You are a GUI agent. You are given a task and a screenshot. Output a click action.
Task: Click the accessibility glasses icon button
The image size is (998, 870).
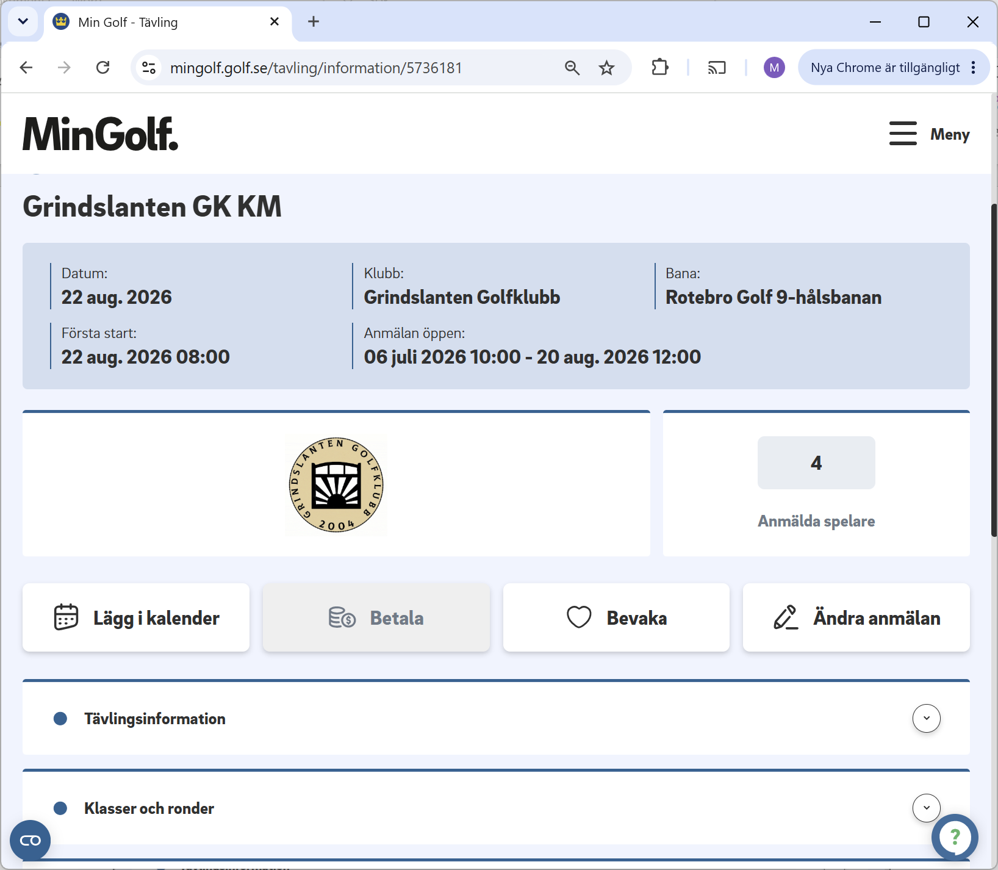click(x=31, y=841)
